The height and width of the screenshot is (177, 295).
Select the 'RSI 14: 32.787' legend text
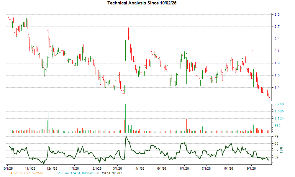[x=111, y=173]
